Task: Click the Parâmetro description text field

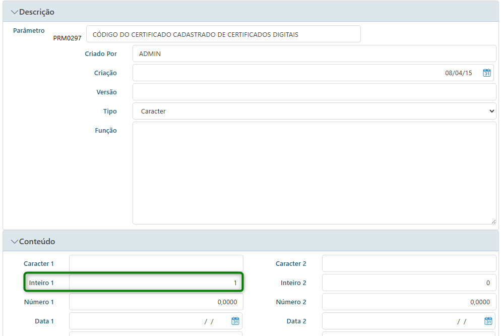Action: 223,34
